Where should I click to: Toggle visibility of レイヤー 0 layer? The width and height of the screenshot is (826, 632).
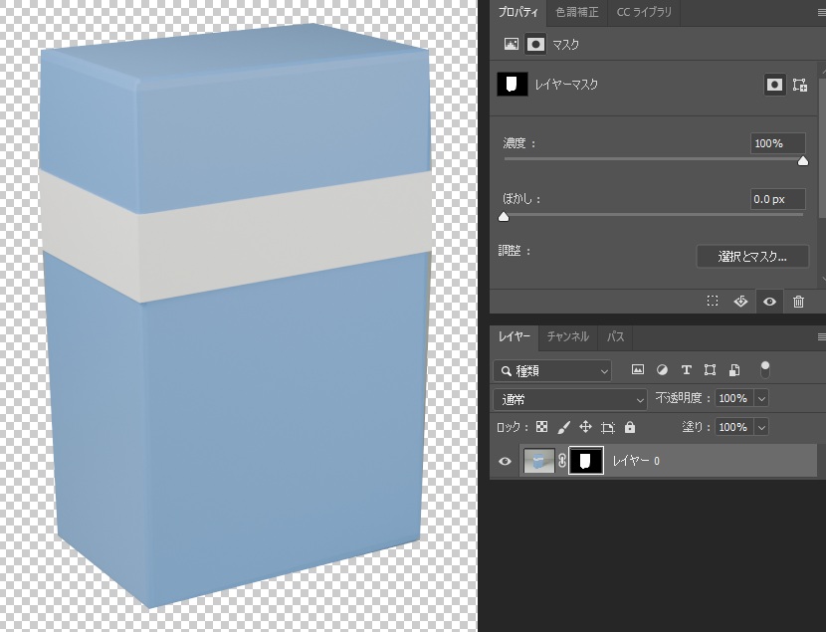click(505, 461)
